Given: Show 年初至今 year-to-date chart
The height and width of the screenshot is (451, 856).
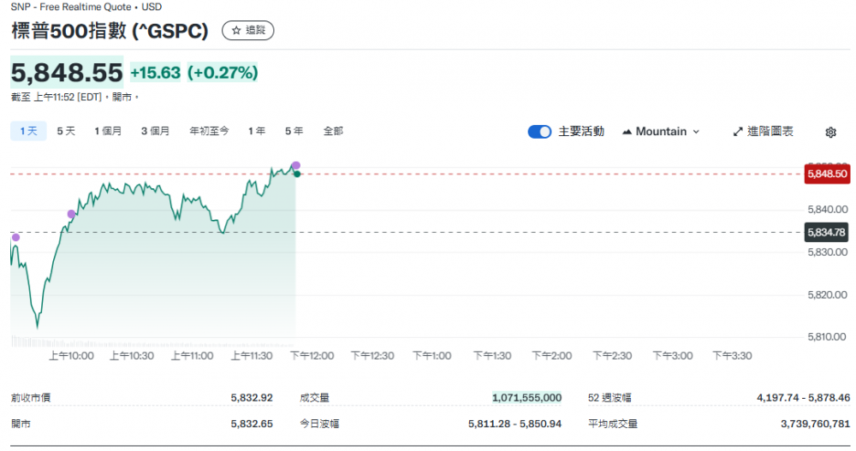Looking at the screenshot, I should coord(209,131).
